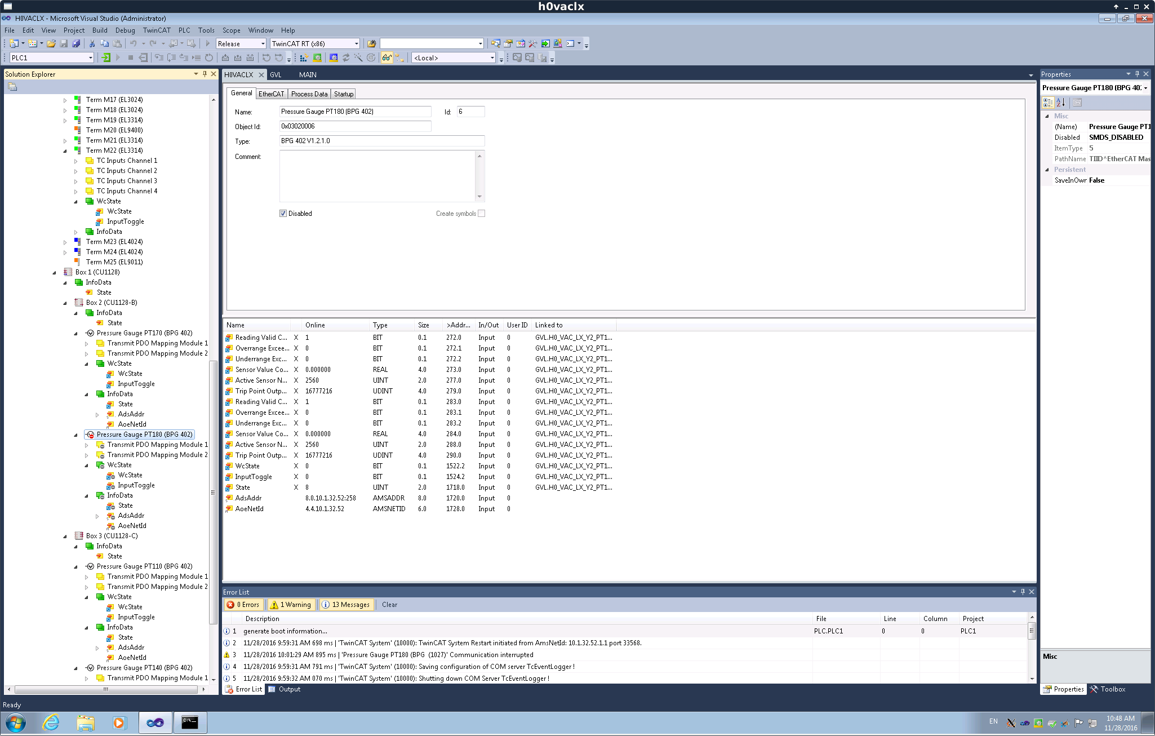The width and height of the screenshot is (1155, 736).
Task: Expand Term M17 (EL3024) tree node
Action: coord(65,100)
